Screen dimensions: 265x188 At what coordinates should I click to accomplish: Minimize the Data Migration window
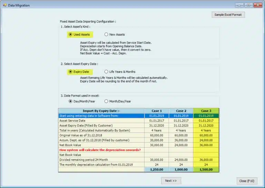(239, 5)
